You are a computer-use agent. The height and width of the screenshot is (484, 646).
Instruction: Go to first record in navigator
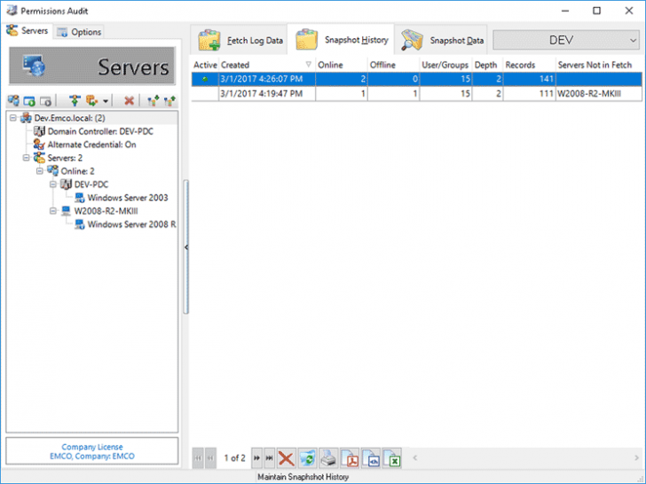[x=198, y=458]
